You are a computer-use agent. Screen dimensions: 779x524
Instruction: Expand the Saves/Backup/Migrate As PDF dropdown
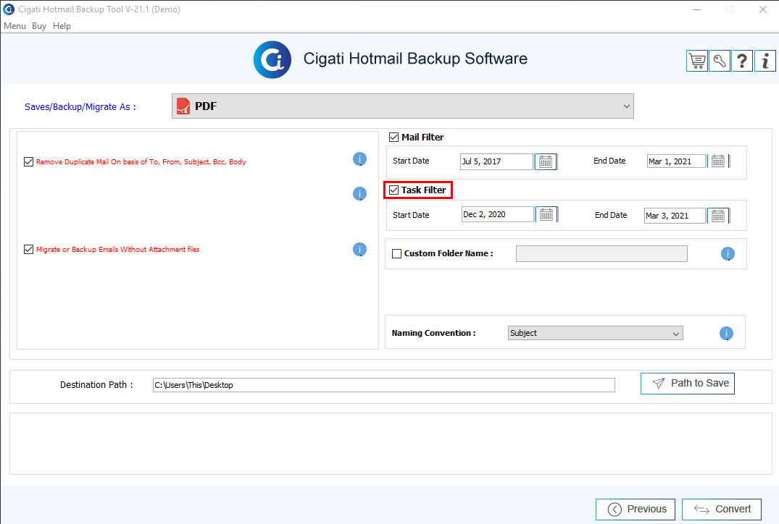point(403,106)
